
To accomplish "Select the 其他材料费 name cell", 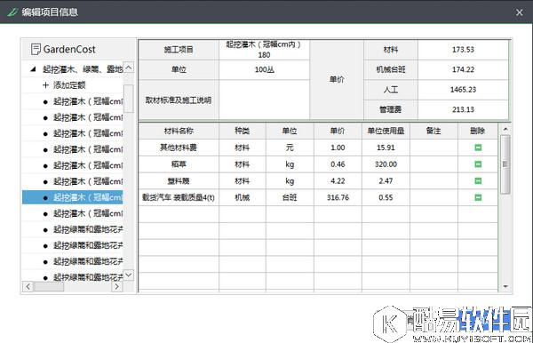I will (x=179, y=148).
